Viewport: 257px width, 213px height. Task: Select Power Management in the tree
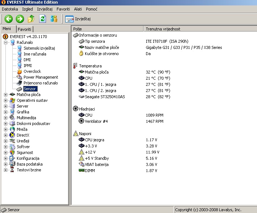click(x=41, y=77)
